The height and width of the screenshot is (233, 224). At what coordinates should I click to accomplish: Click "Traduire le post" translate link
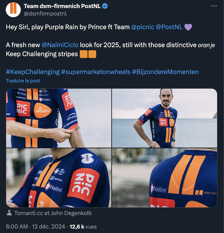23,81
